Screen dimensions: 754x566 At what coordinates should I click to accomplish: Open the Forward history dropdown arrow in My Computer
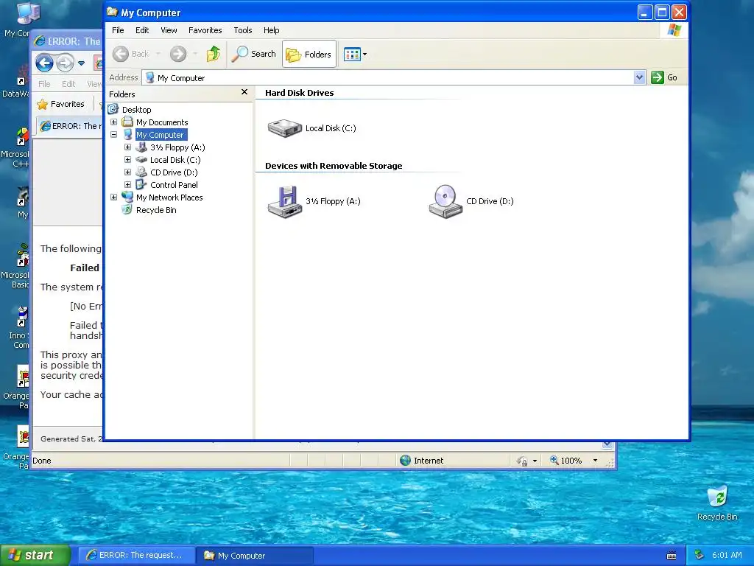click(x=195, y=54)
